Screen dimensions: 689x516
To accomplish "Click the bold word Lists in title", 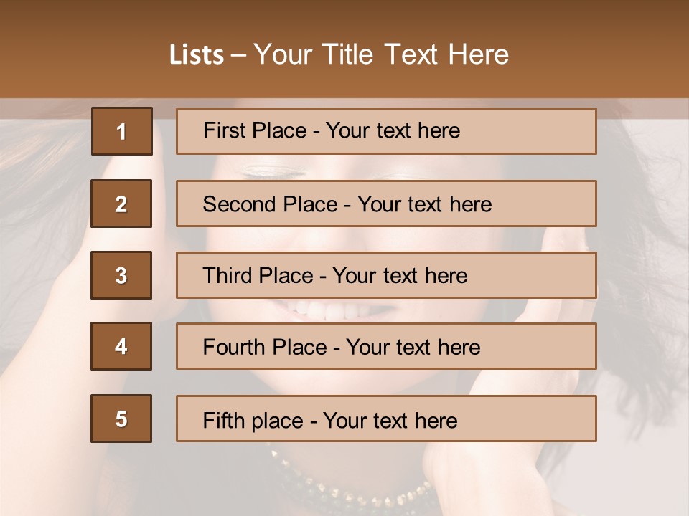I will [x=197, y=55].
